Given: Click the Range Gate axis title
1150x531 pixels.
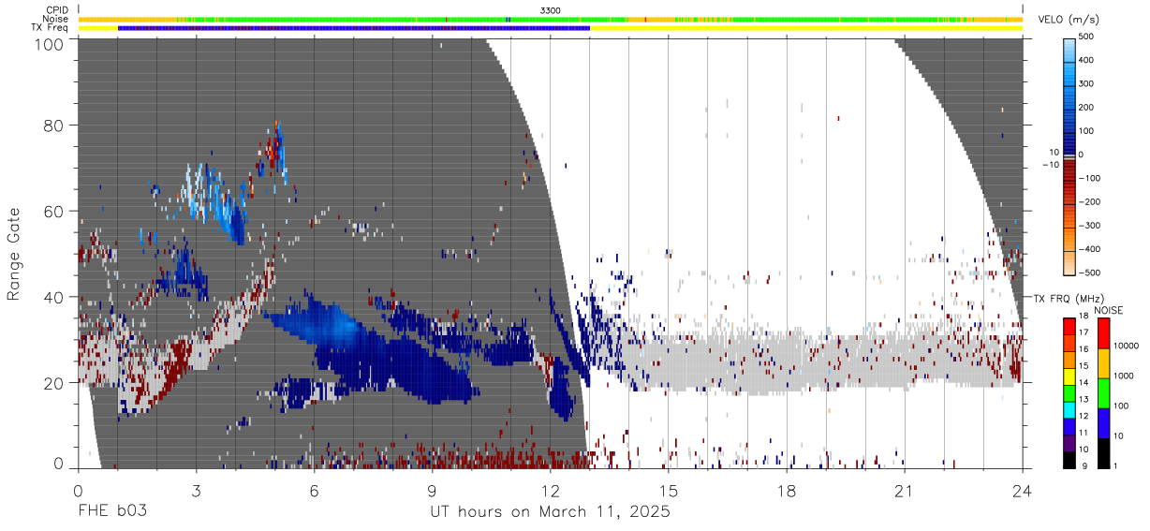Looking at the screenshot, I should [x=14, y=255].
